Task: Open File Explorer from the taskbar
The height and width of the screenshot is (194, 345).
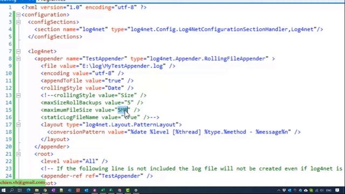Action: click(x=37, y=190)
